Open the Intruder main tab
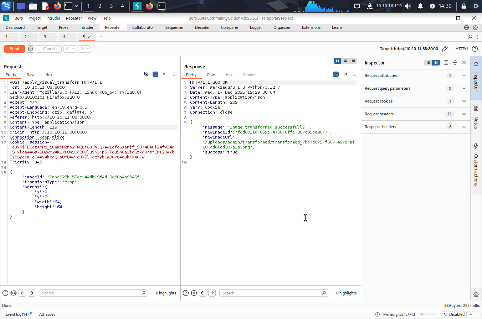Viewport: 482px width, 319px height. click(x=86, y=27)
